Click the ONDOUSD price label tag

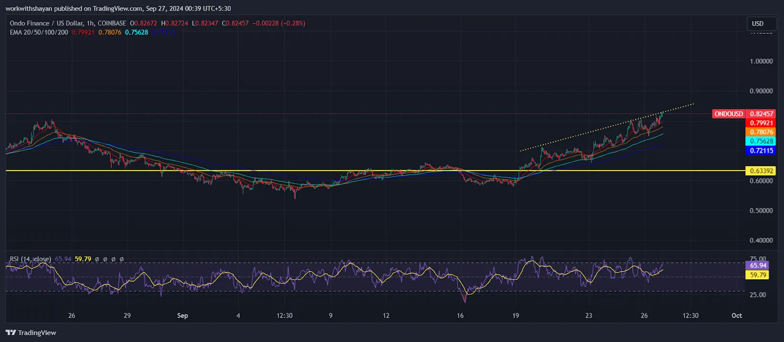coord(729,114)
